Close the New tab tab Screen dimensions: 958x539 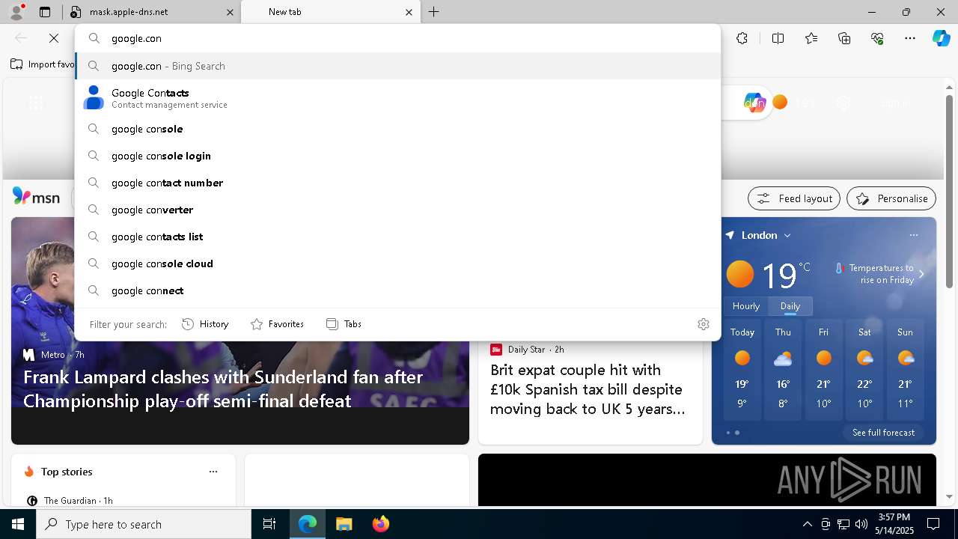409,12
